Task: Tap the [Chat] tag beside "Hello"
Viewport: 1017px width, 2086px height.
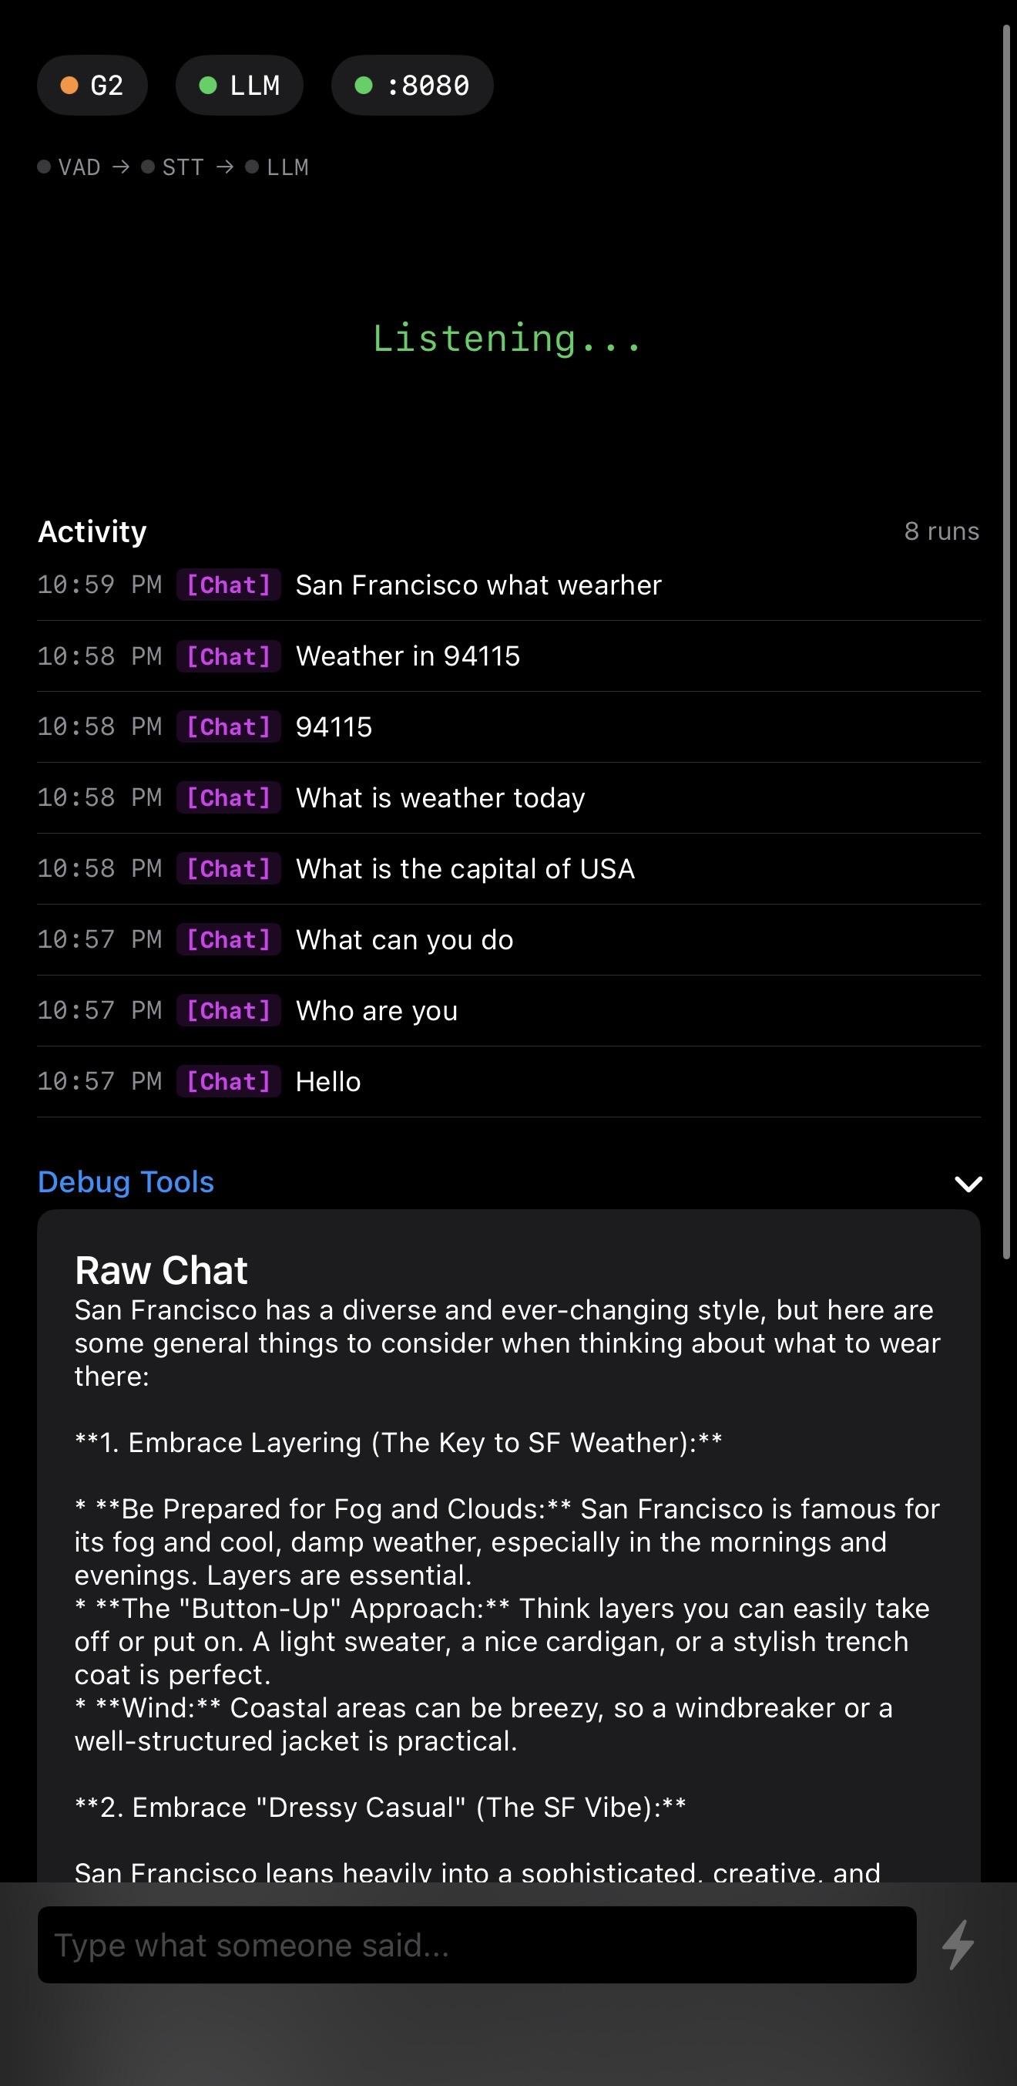Action: [228, 1082]
